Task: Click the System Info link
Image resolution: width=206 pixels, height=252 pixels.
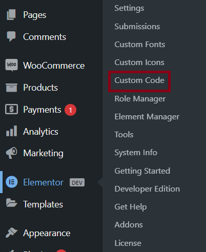Action: 136,153
